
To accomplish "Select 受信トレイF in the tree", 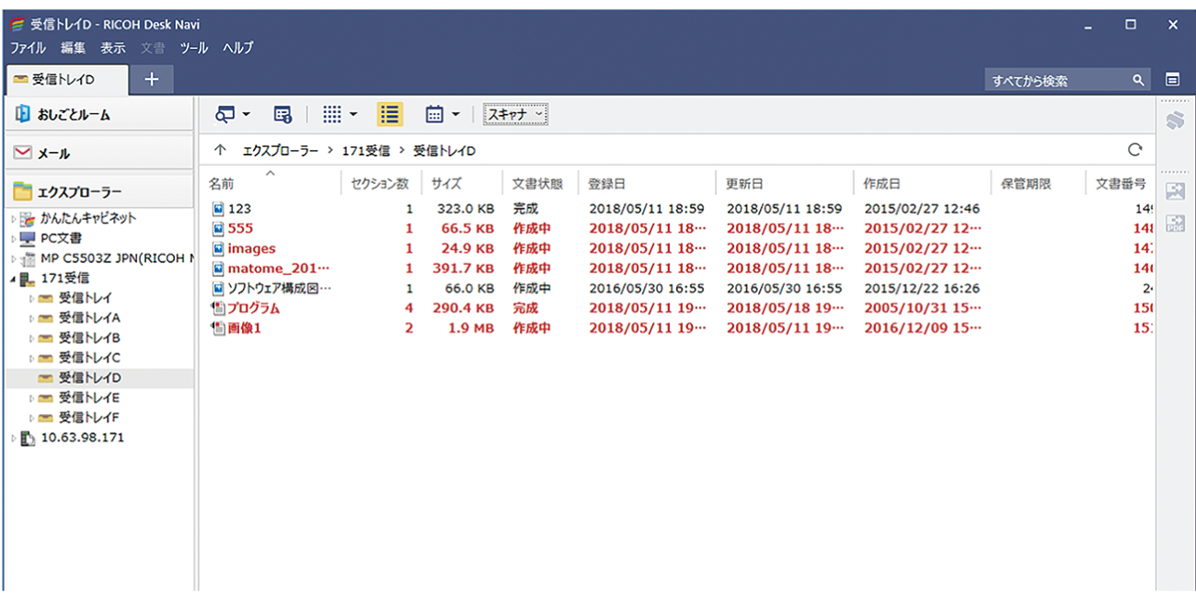I will click(89, 417).
